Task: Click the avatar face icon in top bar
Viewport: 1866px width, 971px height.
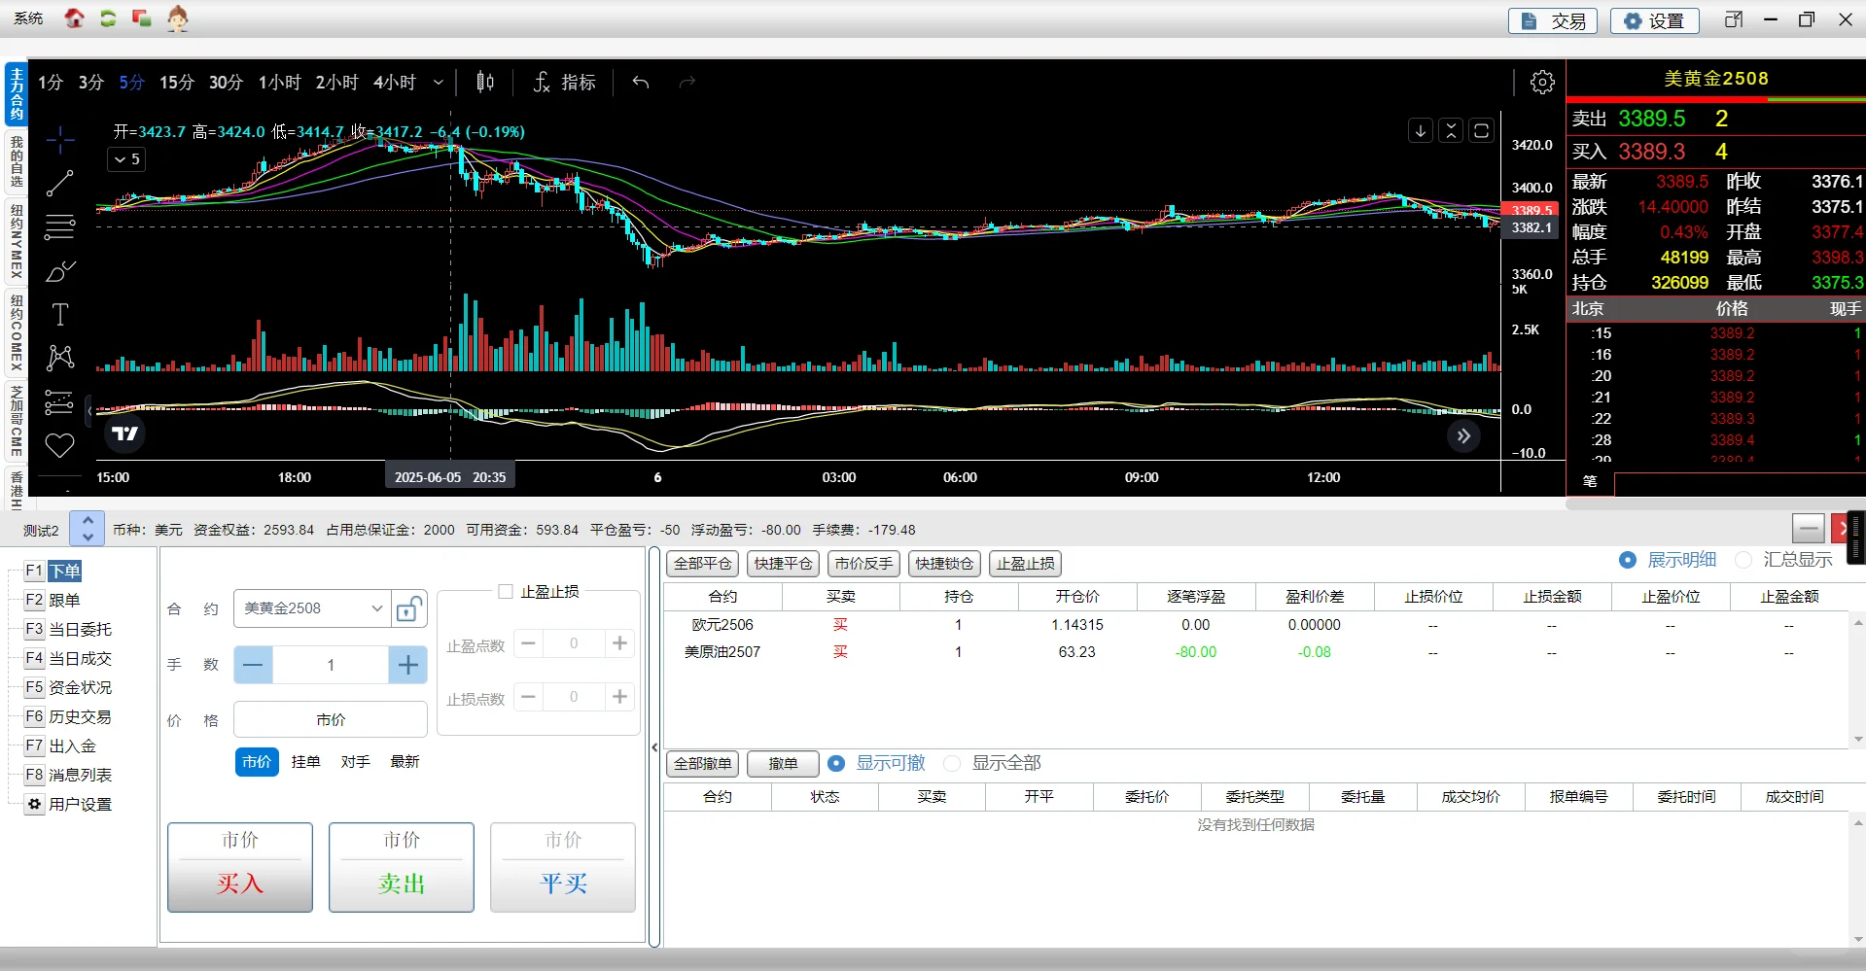Action: [177, 18]
